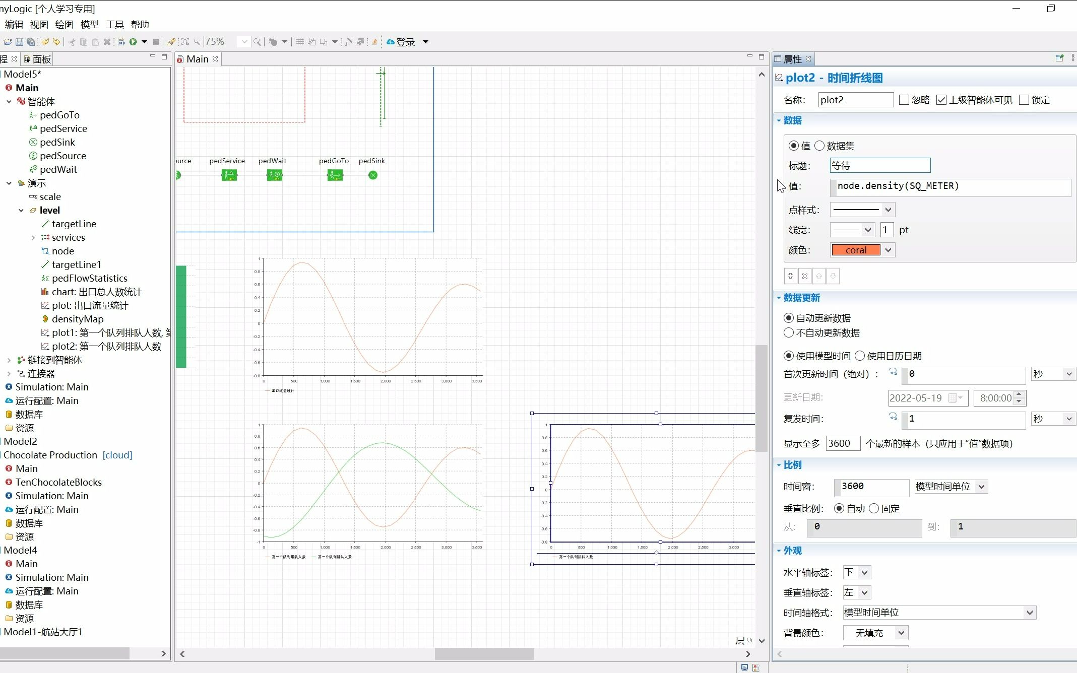Click the pedSource agent icon
The image size is (1077, 673).
[35, 155]
